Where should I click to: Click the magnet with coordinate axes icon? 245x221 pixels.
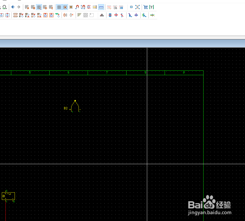coord(83,7)
